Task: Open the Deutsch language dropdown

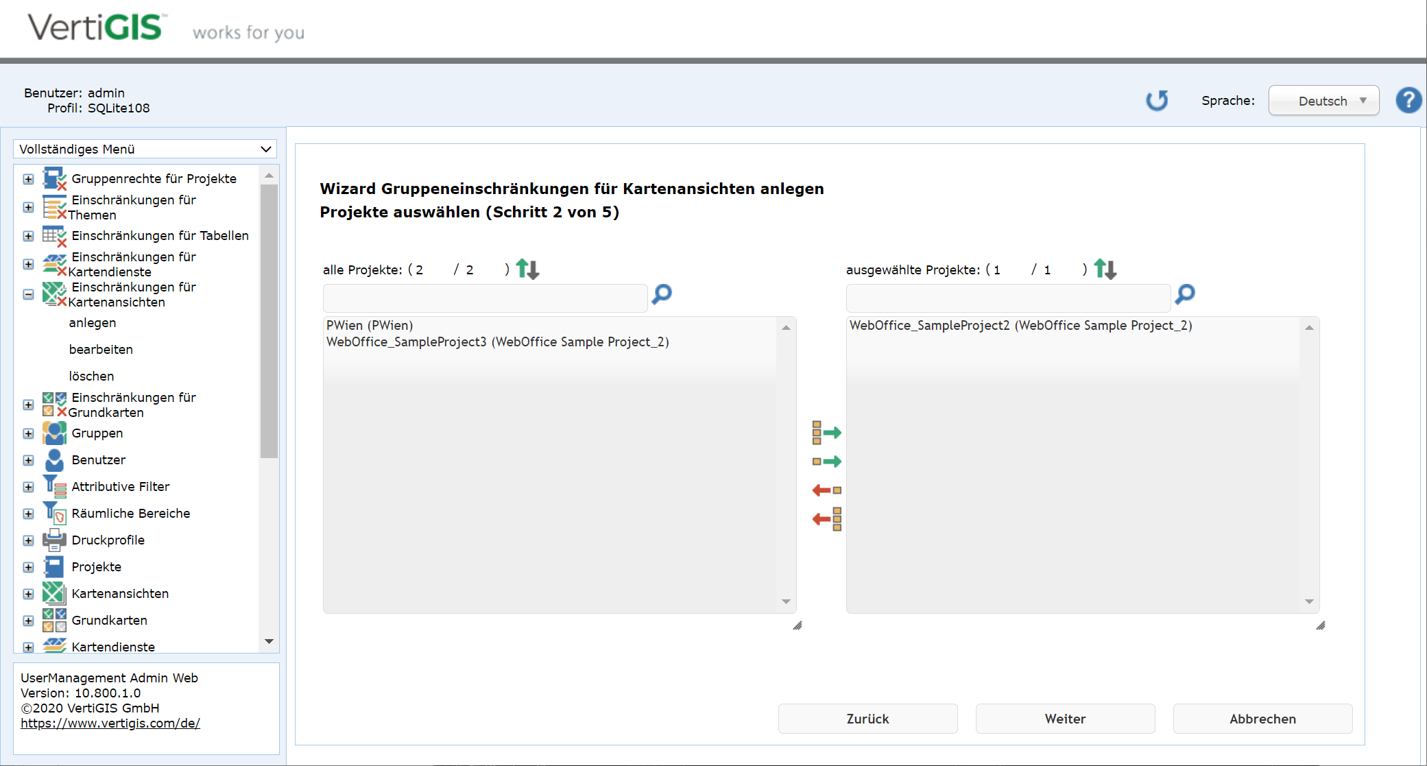Action: 1323,101
